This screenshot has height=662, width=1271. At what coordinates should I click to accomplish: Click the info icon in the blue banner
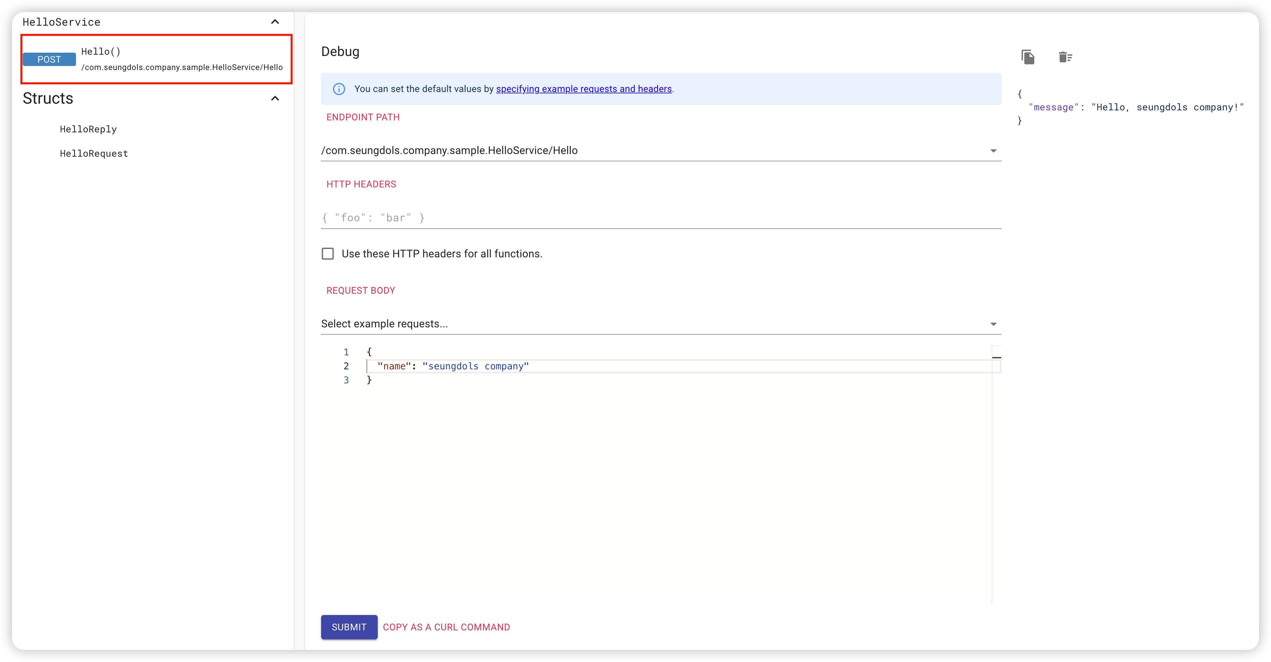pos(339,89)
